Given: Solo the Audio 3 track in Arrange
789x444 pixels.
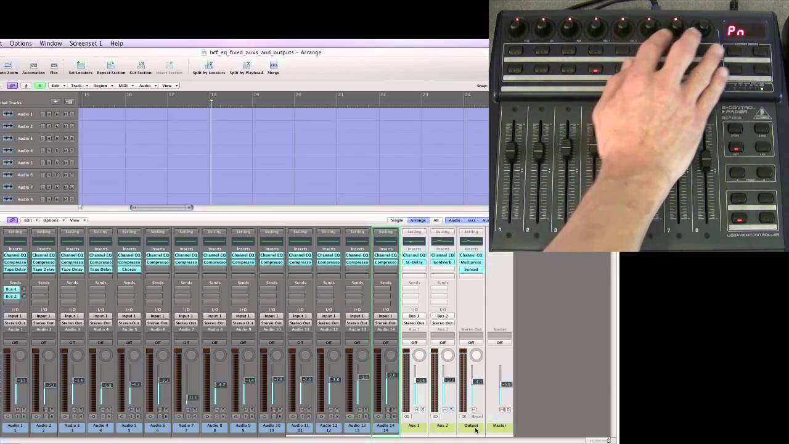Looking at the screenshot, I should tap(72, 139).
